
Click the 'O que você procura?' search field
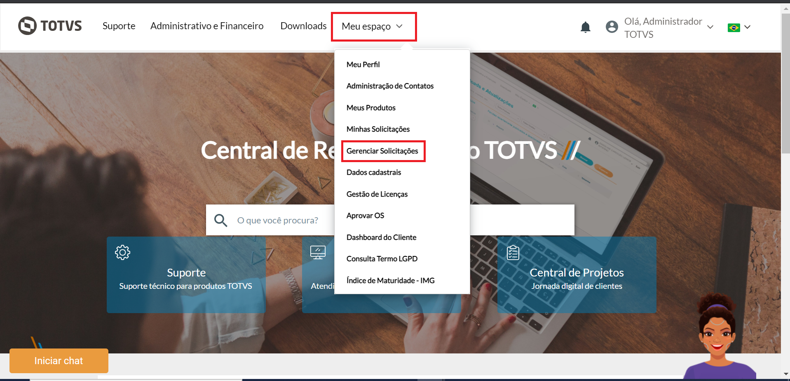tap(284, 220)
